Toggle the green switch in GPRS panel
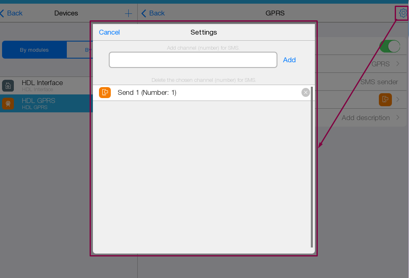The image size is (409, 278). click(389, 46)
